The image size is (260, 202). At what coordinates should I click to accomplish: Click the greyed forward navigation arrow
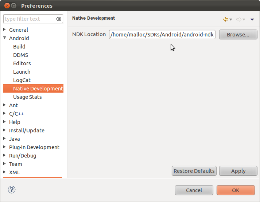pos(238,19)
